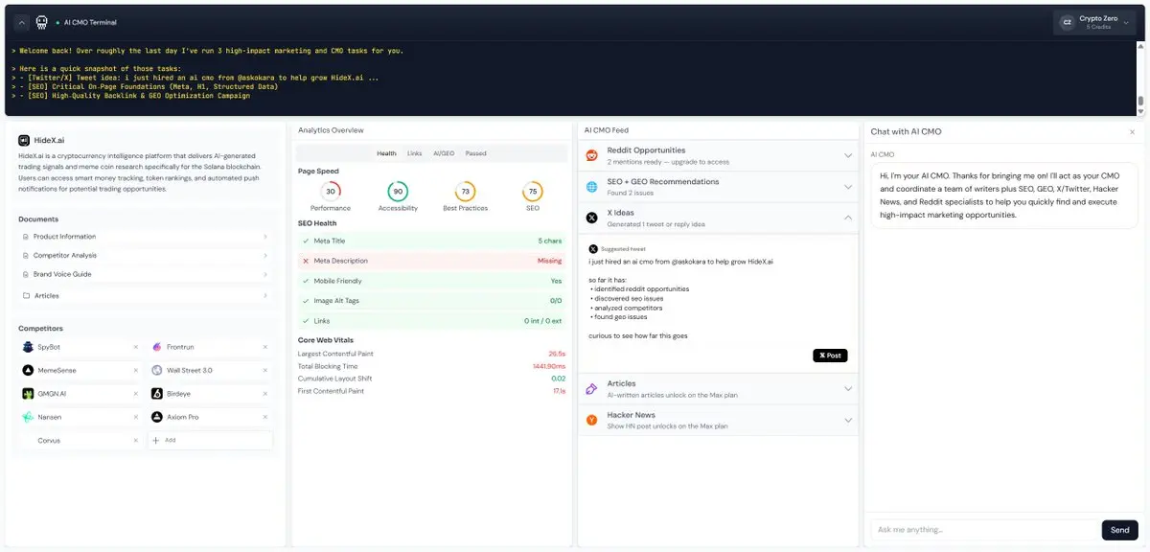Expand the Hacker News section
This screenshot has width=1150, height=552.
pos(847,420)
